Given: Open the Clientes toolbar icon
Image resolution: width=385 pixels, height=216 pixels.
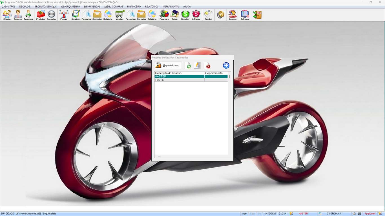Looking at the screenshot, I should coord(7,15).
